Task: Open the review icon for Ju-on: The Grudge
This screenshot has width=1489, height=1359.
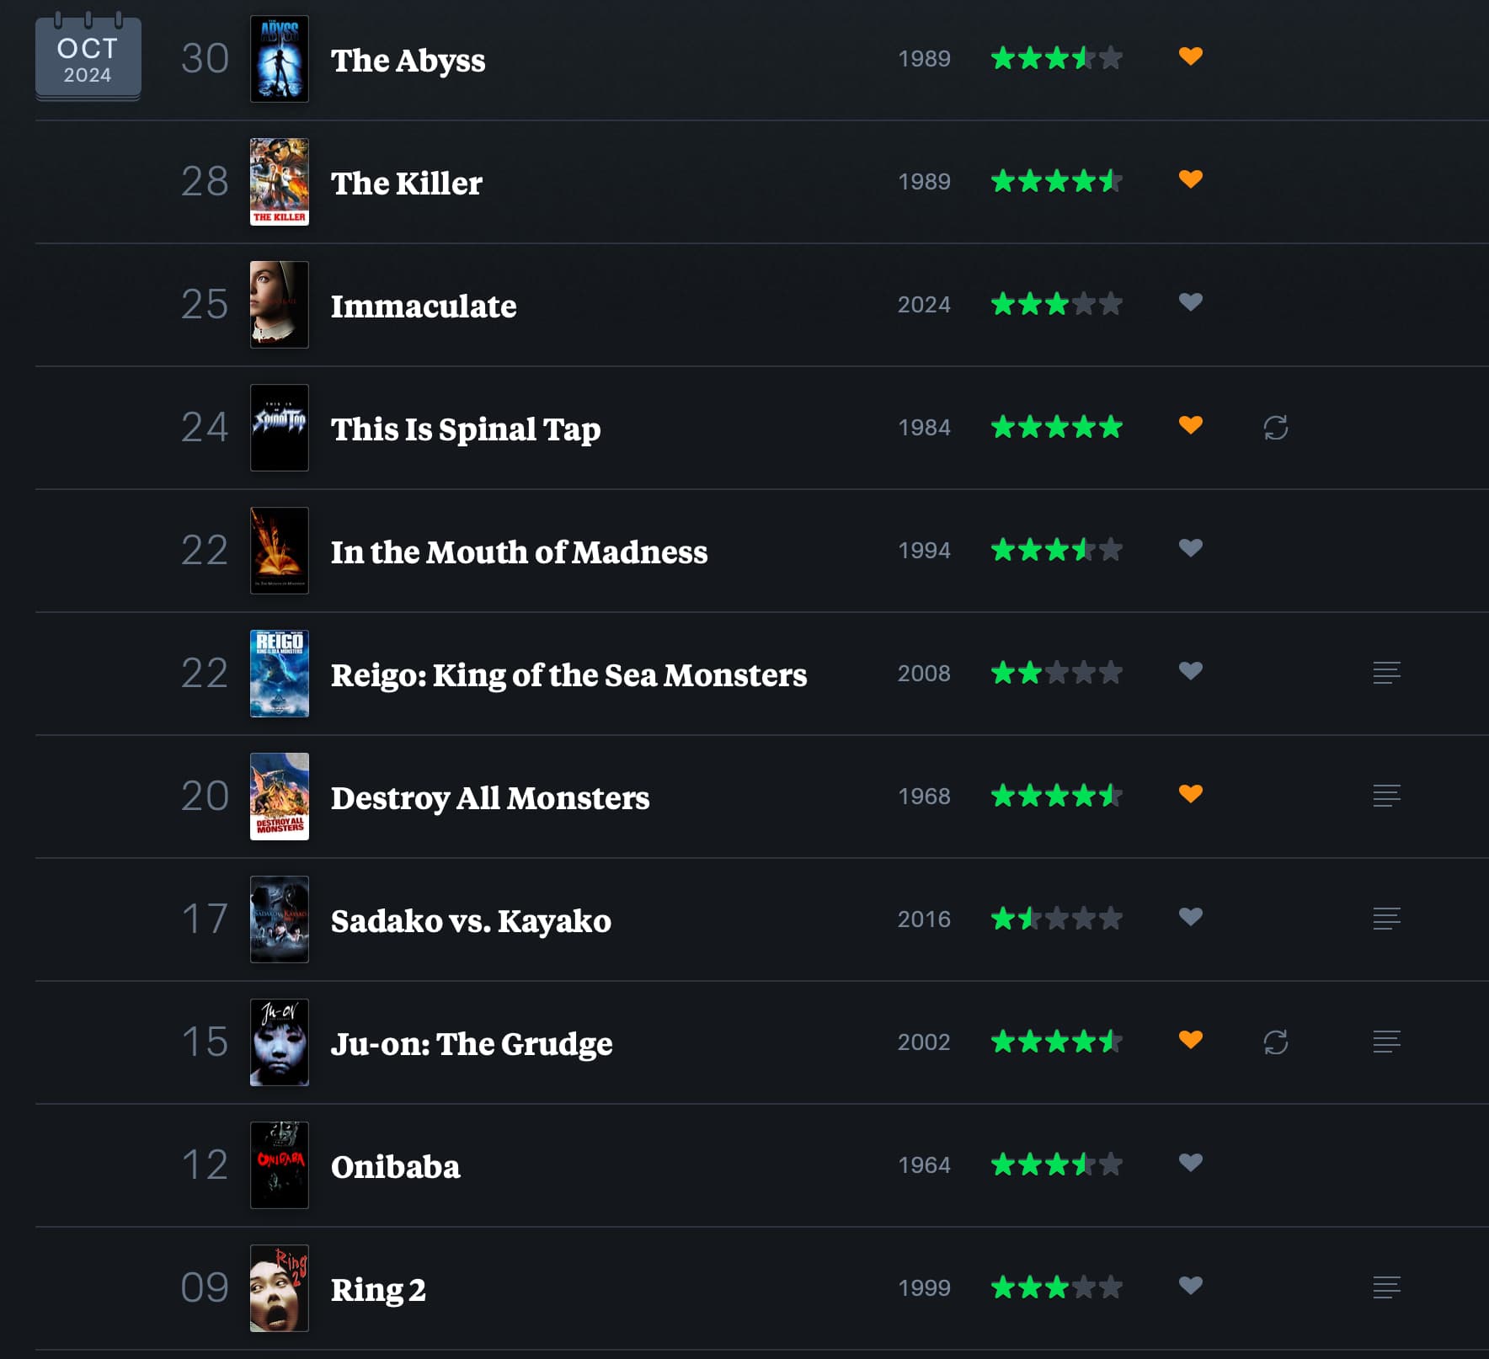Action: [x=1386, y=1042]
